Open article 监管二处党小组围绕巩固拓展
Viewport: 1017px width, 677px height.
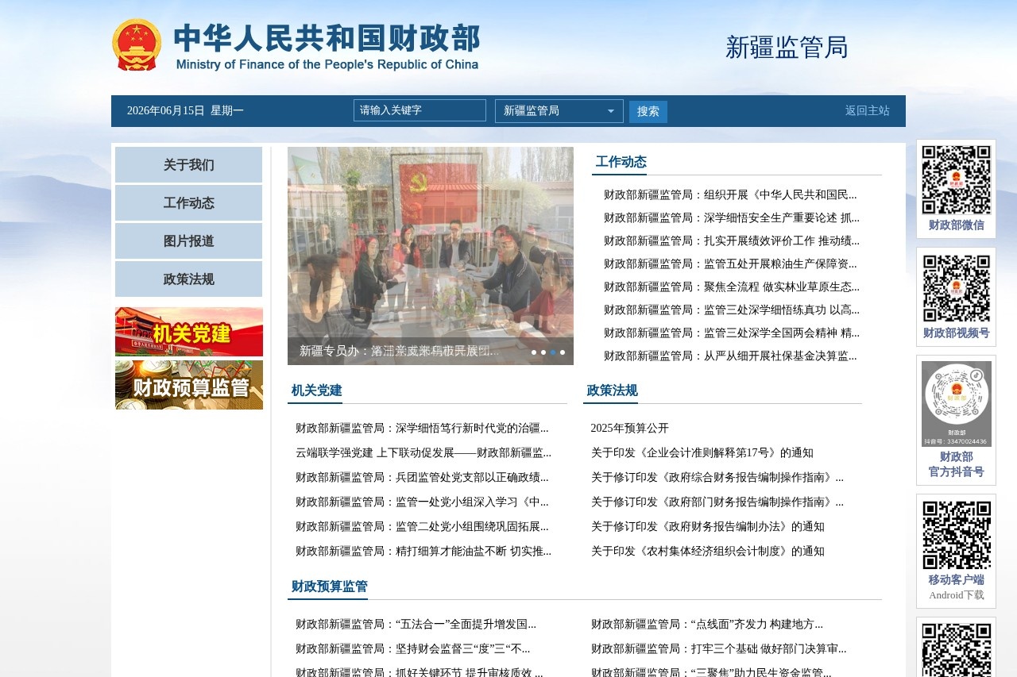click(x=422, y=527)
